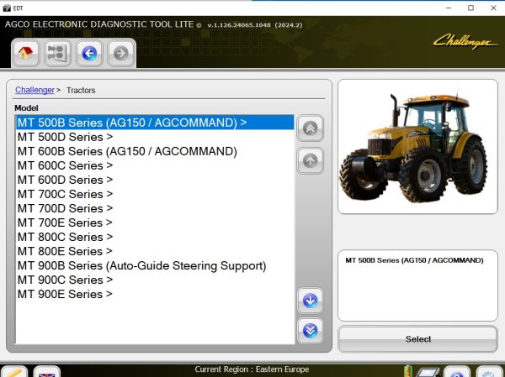The width and height of the screenshot is (505, 377).
Task: Jump to top of model list
Action: [310, 128]
